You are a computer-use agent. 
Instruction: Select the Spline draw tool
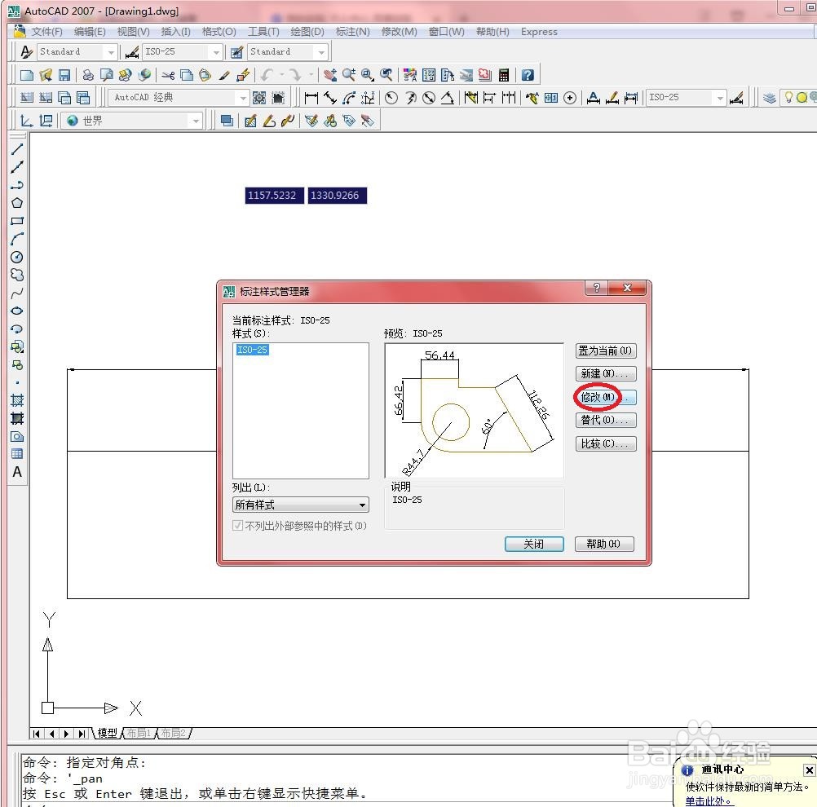pos(16,293)
